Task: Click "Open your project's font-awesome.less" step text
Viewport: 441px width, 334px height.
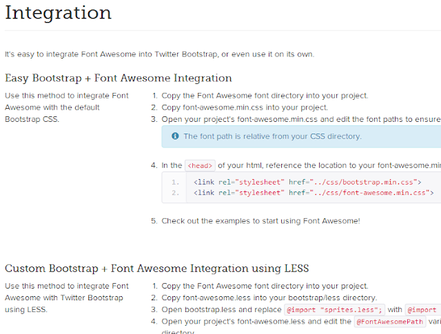Action: pyautogui.click(x=256, y=322)
